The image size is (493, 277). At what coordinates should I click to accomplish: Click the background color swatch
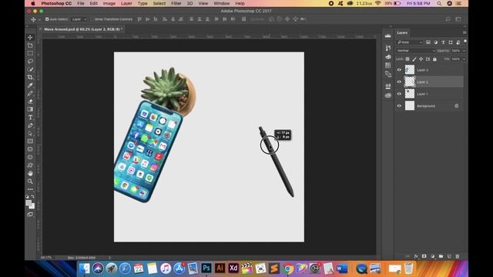tap(32, 206)
